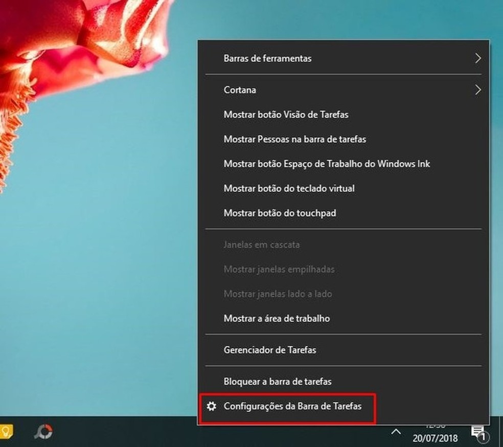The width and height of the screenshot is (503, 447).
Task: Toggle Mostrar botão Visão de Tarefas
Action: tap(343, 115)
